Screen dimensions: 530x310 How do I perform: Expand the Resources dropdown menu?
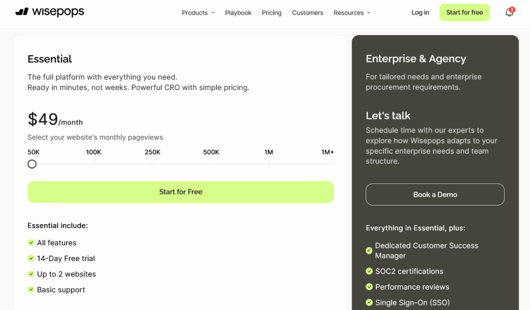pos(352,13)
